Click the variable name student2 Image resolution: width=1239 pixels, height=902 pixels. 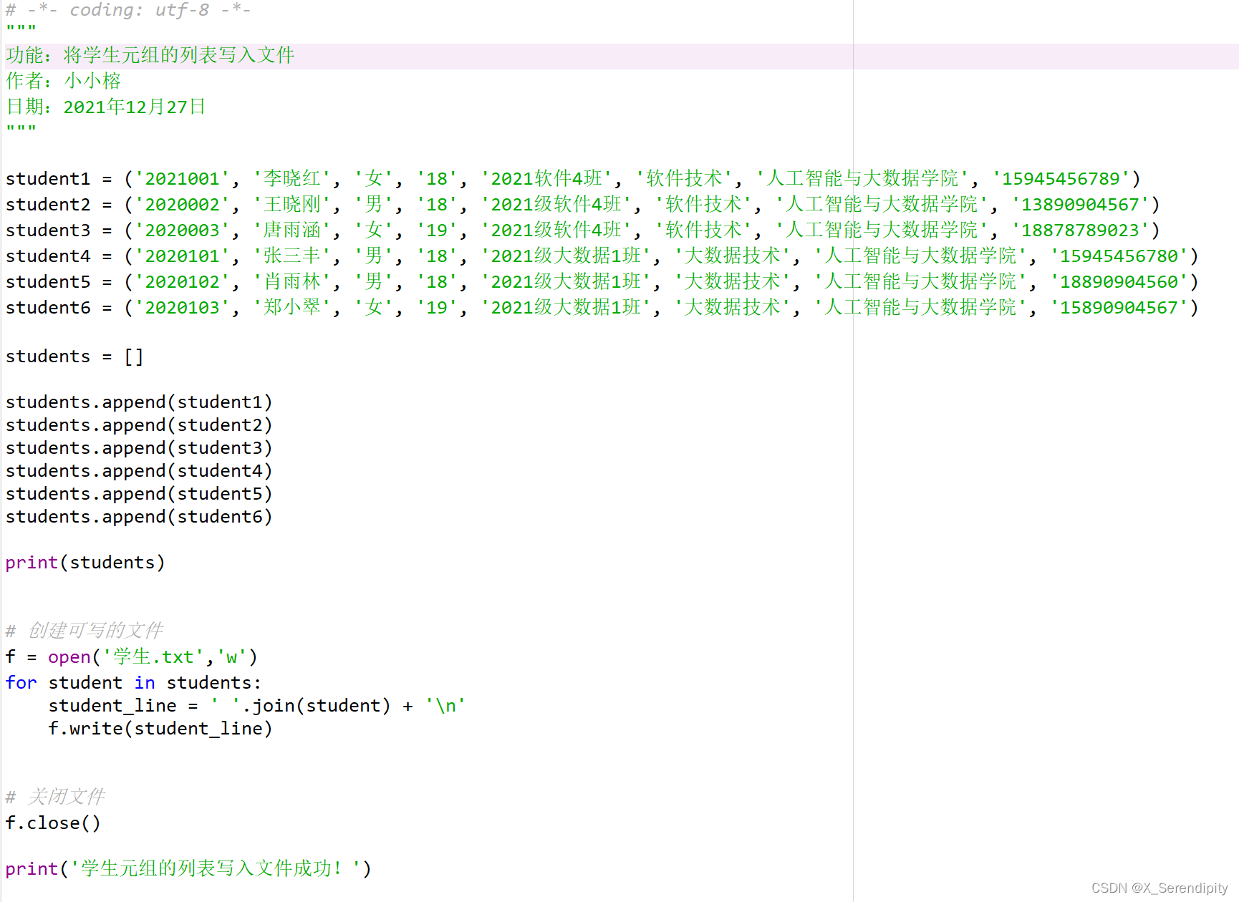[x=48, y=204]
